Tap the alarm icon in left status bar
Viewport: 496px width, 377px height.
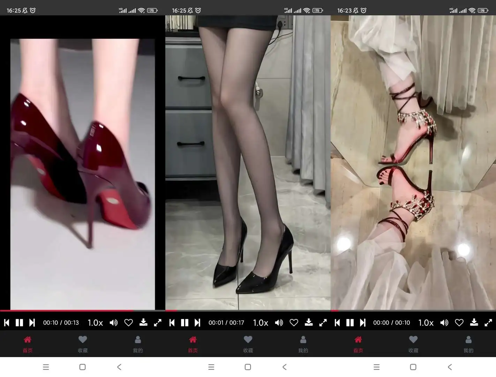[33, 10]
